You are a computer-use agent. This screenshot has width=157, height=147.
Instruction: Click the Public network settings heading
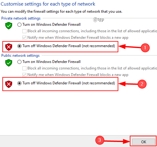(21, 56)
